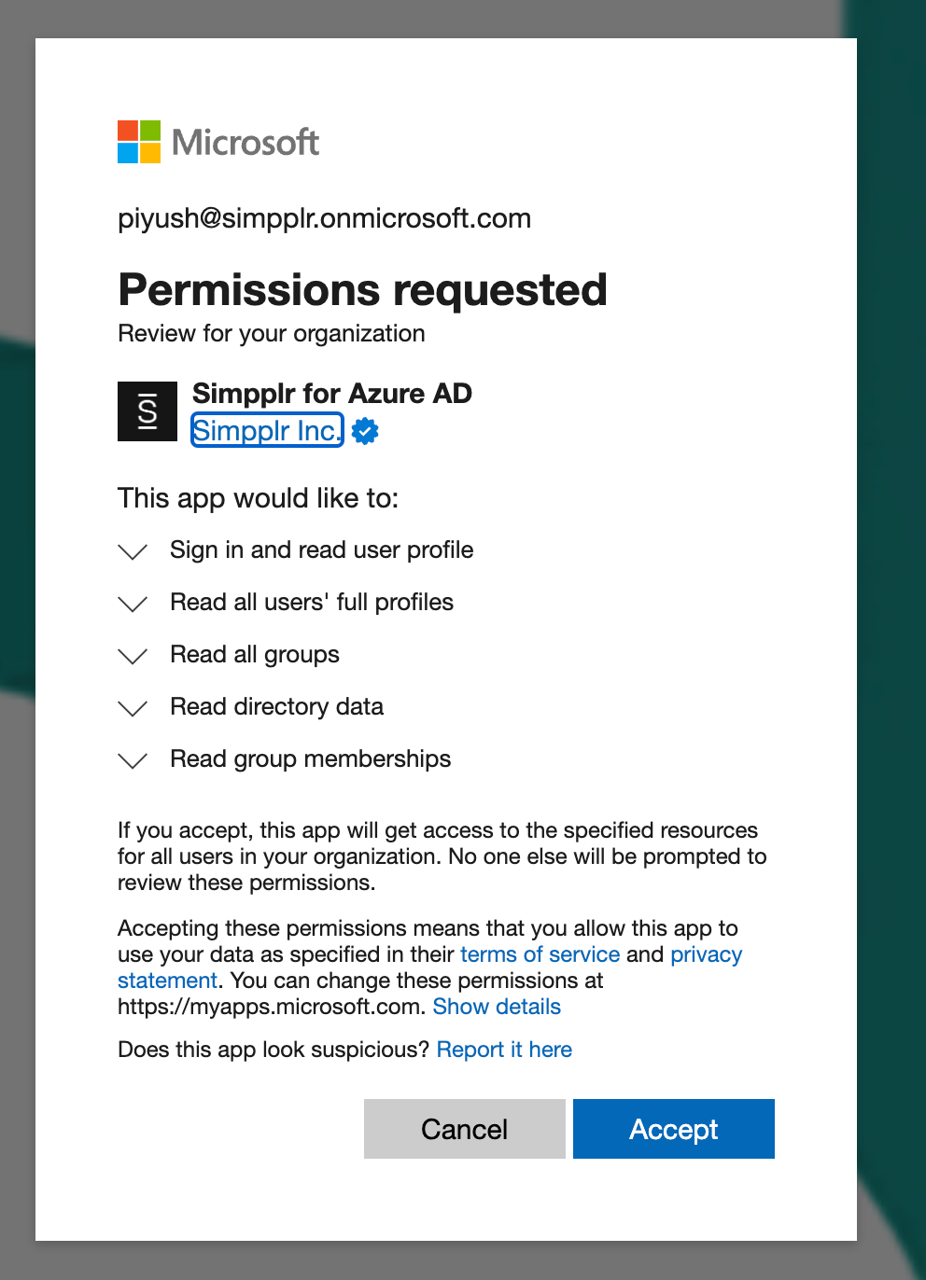The image size is (926, 1280).
Task: Click the 'Sign in and read user profile' text
Action: click(x=322, y=550)
